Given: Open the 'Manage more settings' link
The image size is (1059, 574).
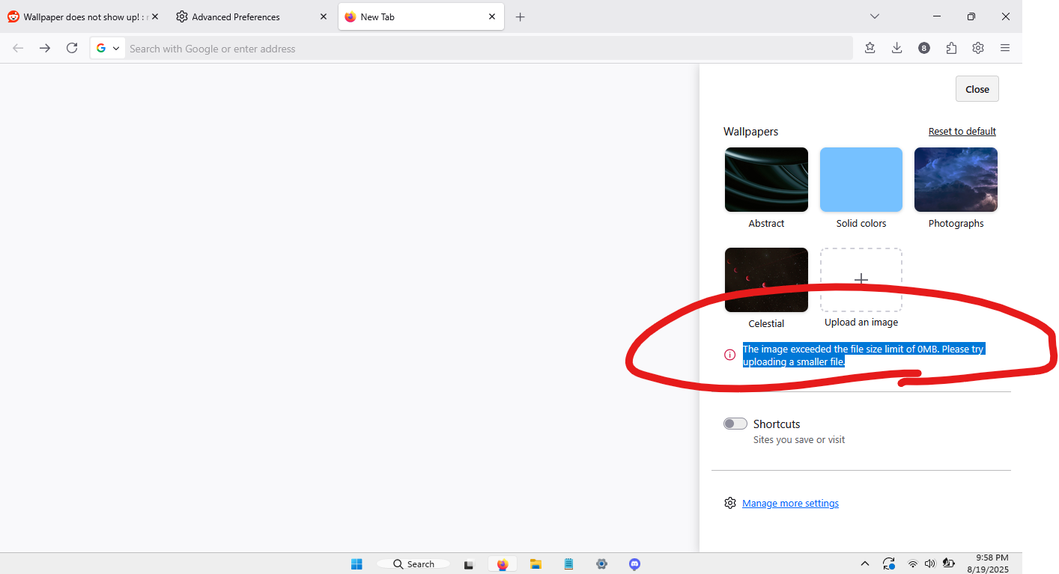Looking at the screenshot, I should (790, 503).
